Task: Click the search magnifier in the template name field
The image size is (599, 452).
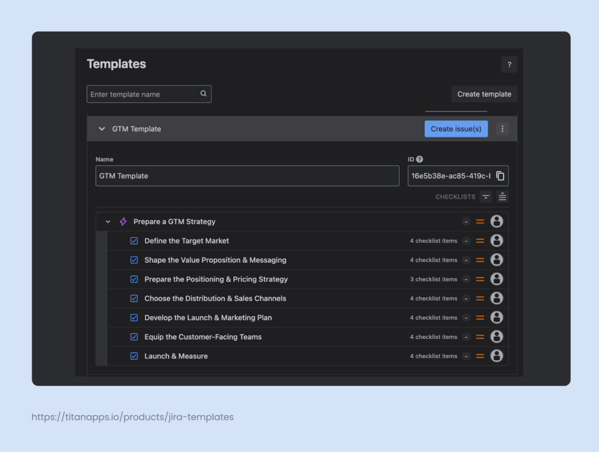Action: pyautogui.click(x=203, y=93)
